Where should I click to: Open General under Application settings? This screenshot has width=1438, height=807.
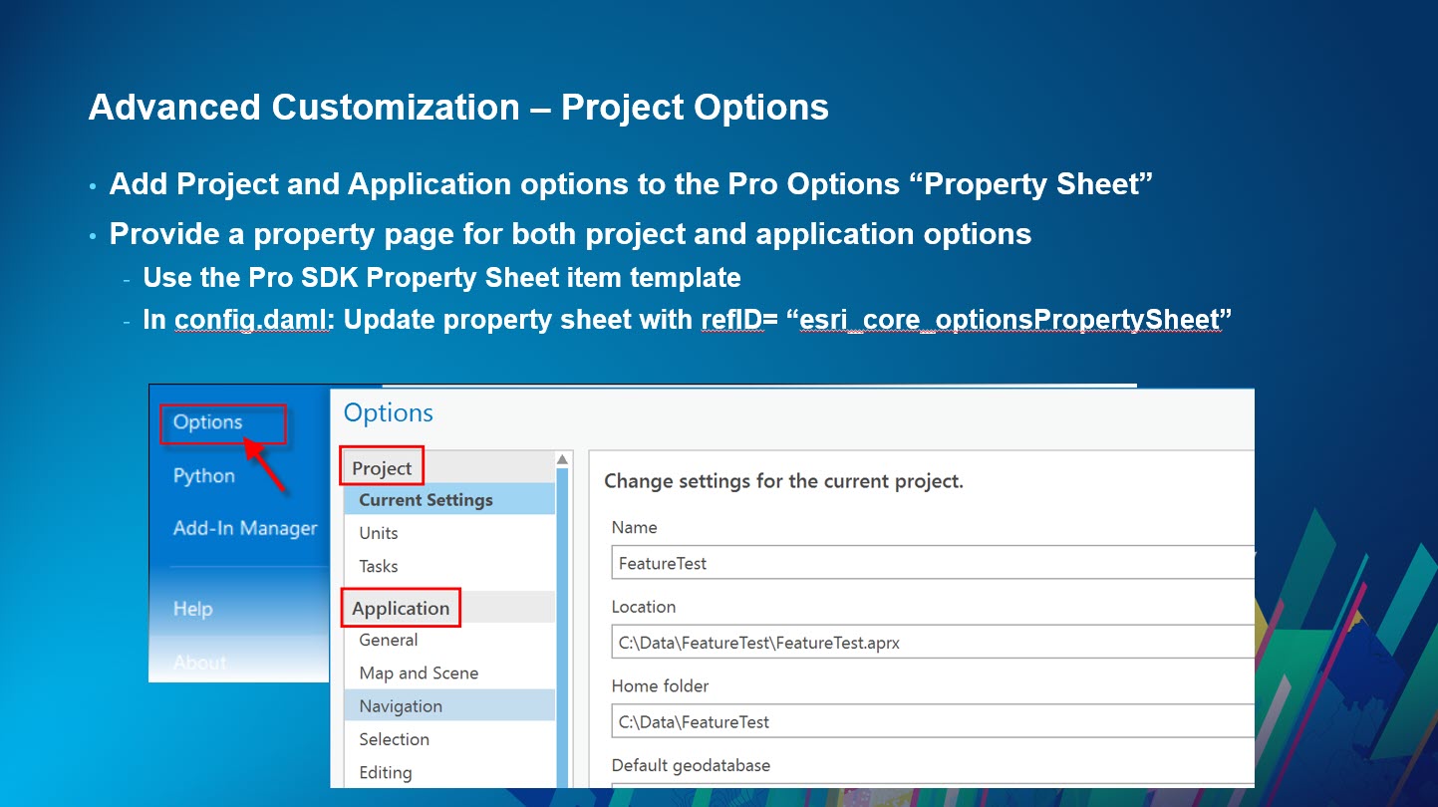[x=387, y=640]
